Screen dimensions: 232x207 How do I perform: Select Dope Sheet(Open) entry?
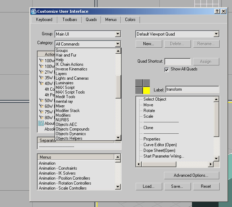pos(159,150)
